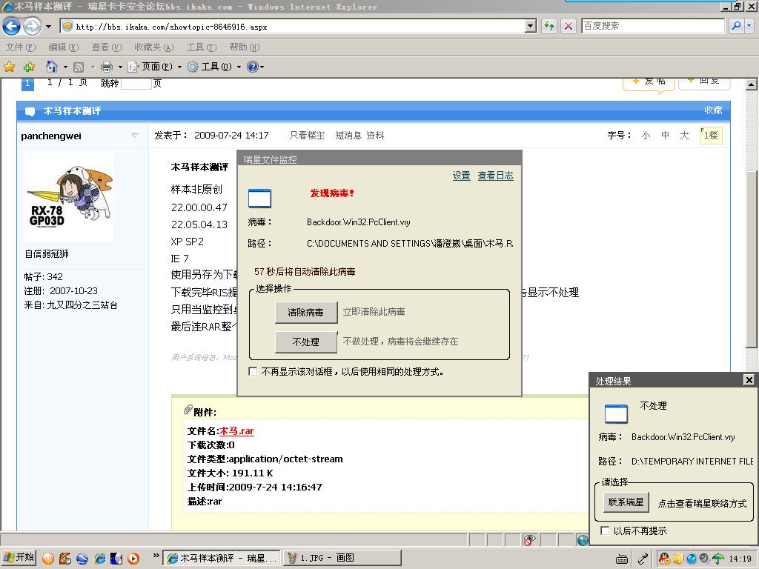Click the magnifier search icon
759x569 pixels.
[x=736, y=26]
